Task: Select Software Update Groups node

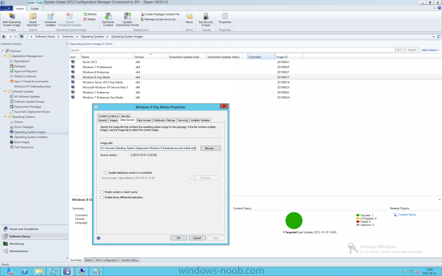Action: [x=27, y=102]
